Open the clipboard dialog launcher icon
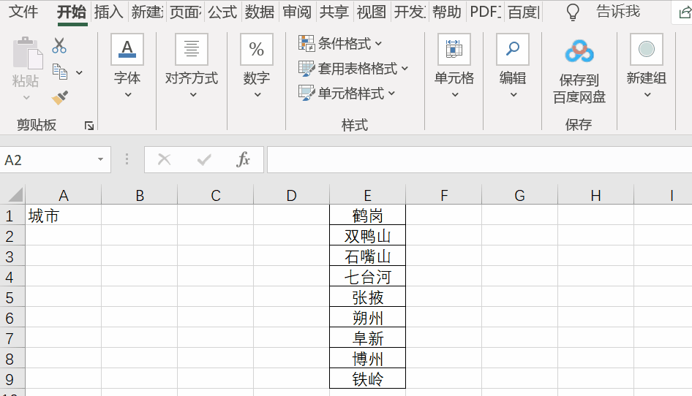The width and height of the screenshot is (692, 396). [89, 126]
